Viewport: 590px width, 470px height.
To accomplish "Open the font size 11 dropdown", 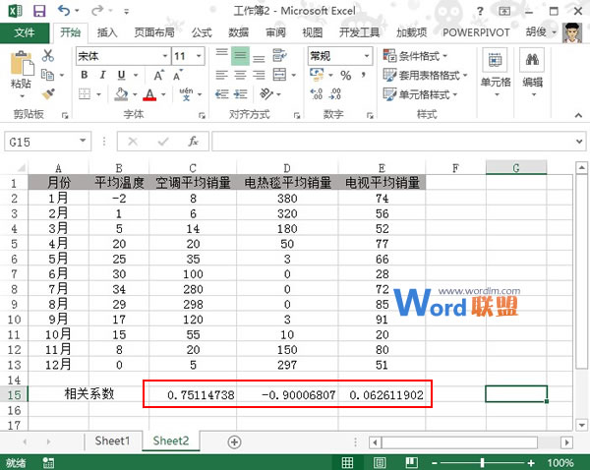I will (x=199, y=56).
